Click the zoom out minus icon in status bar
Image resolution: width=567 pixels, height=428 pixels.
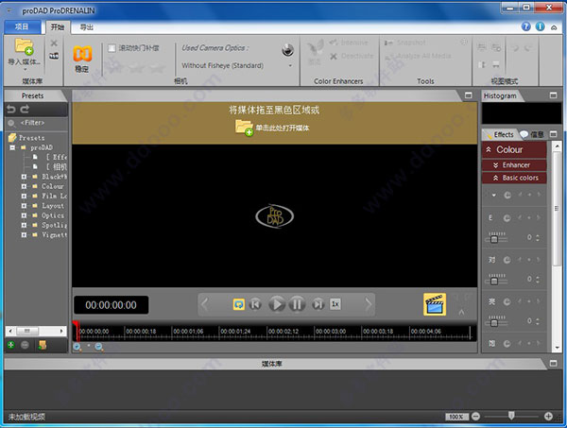(476, 417)
